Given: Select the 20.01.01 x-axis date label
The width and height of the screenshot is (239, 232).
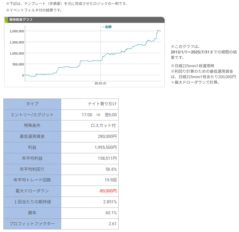Looking at the screenshot, I should pos(100,83).
